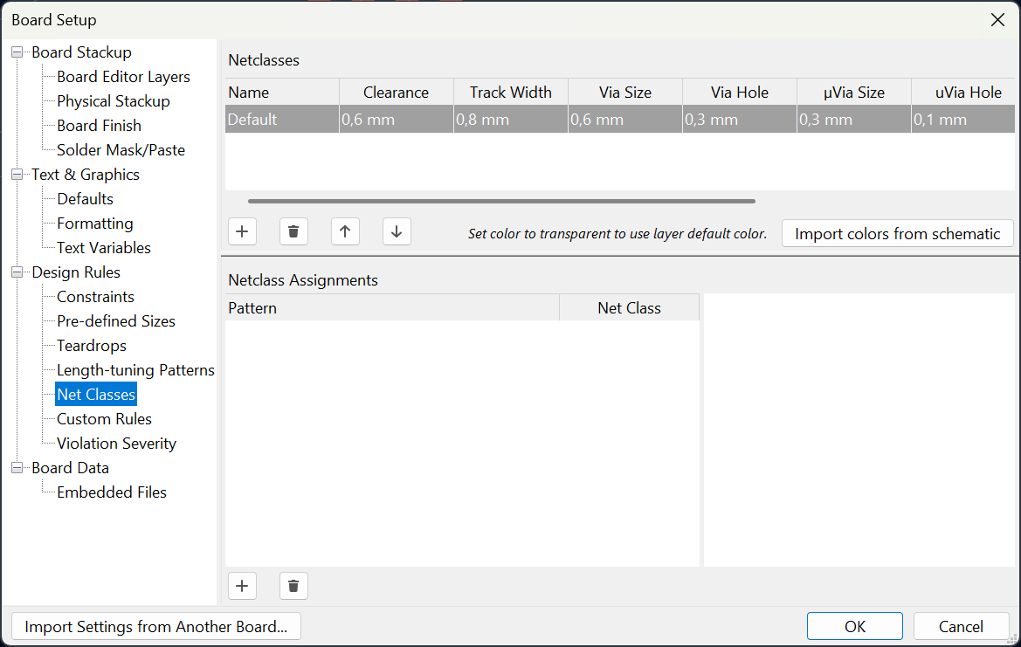Image resolution: width=1021 pixels, height=647 pixels.
Task: Edit the Default µVia Size value 0,3 mm
Action: pos(853,120)
